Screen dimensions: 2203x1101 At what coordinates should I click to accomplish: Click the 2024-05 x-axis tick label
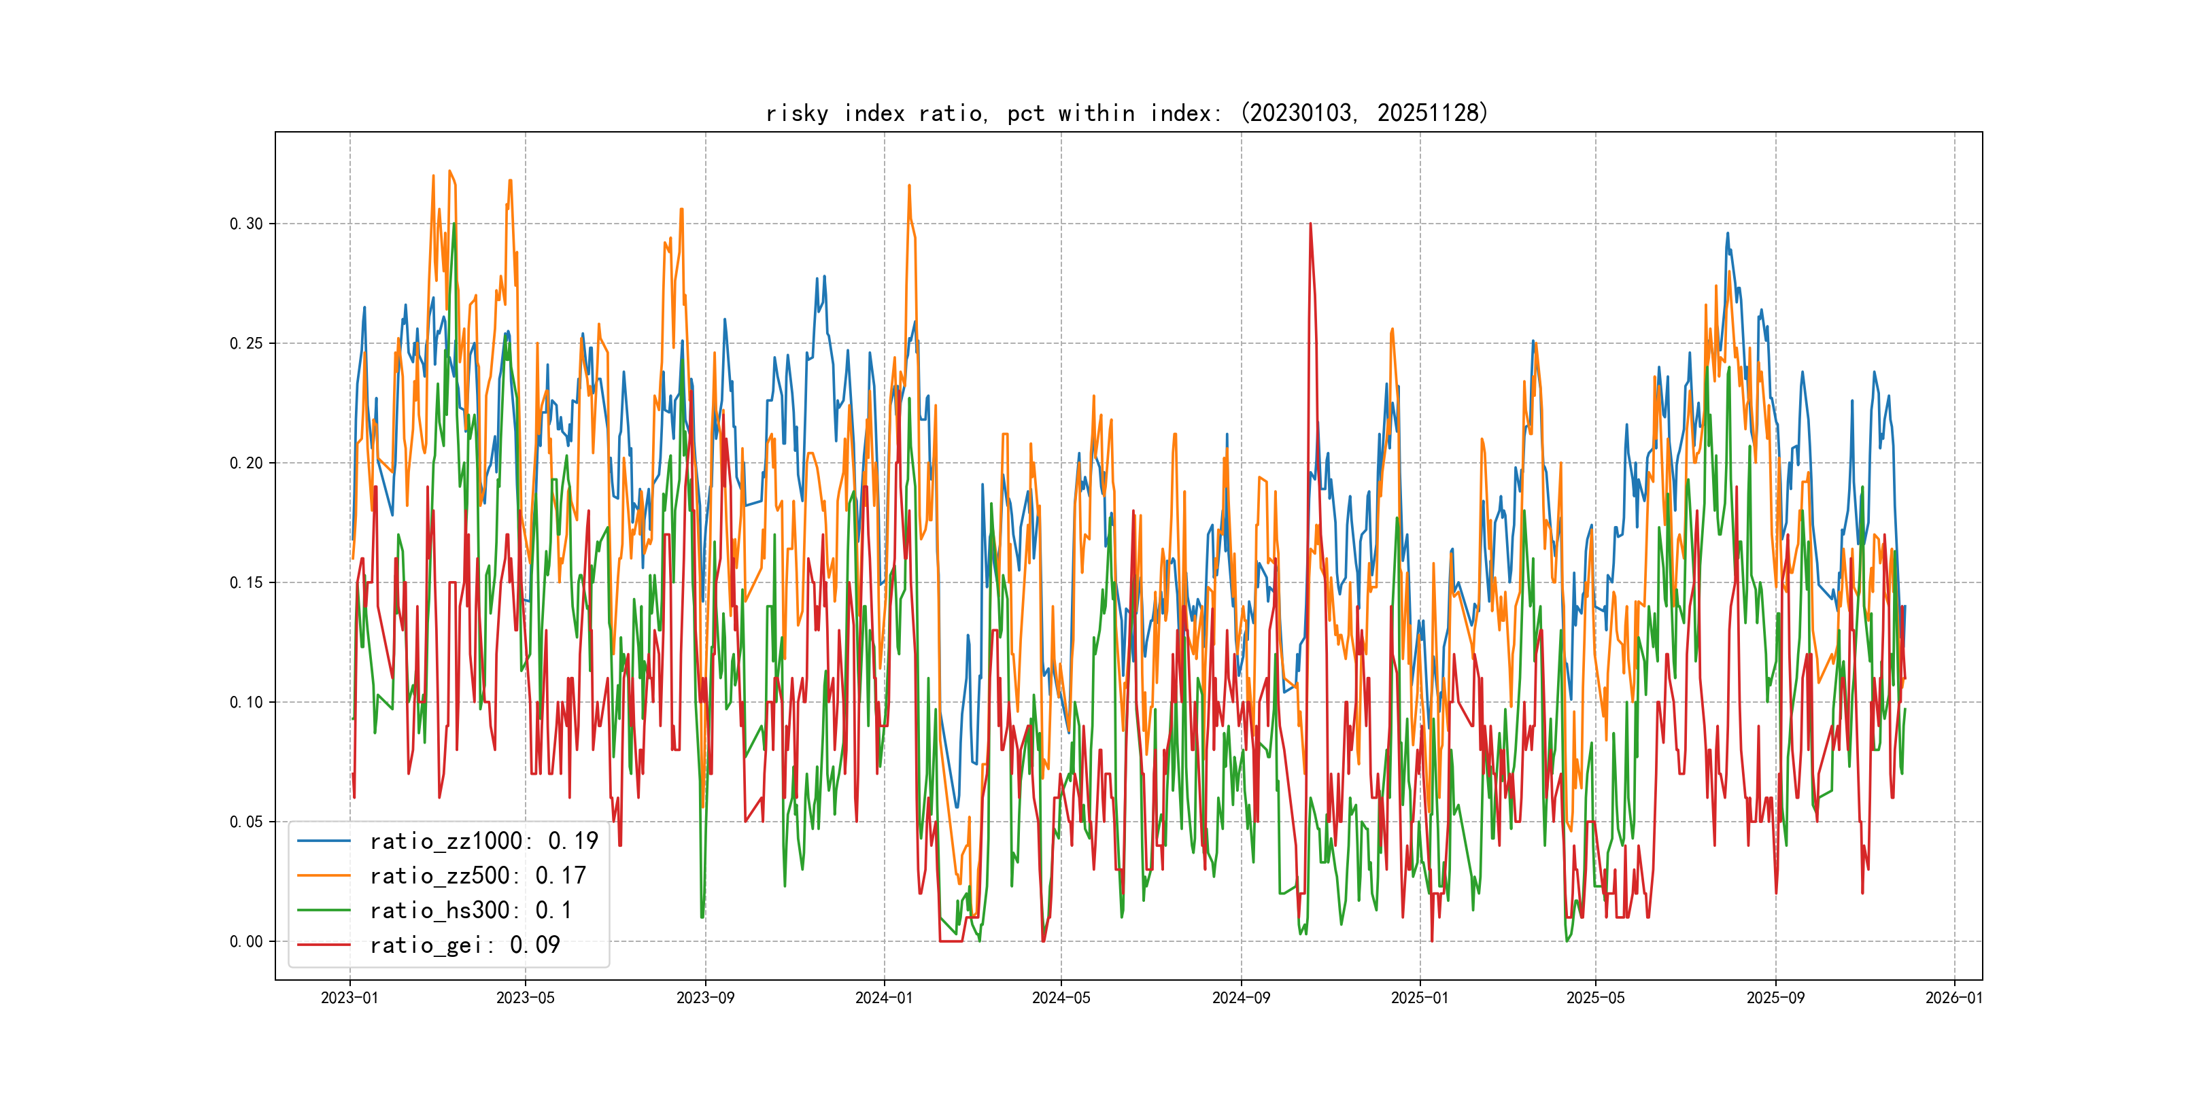1061,998
